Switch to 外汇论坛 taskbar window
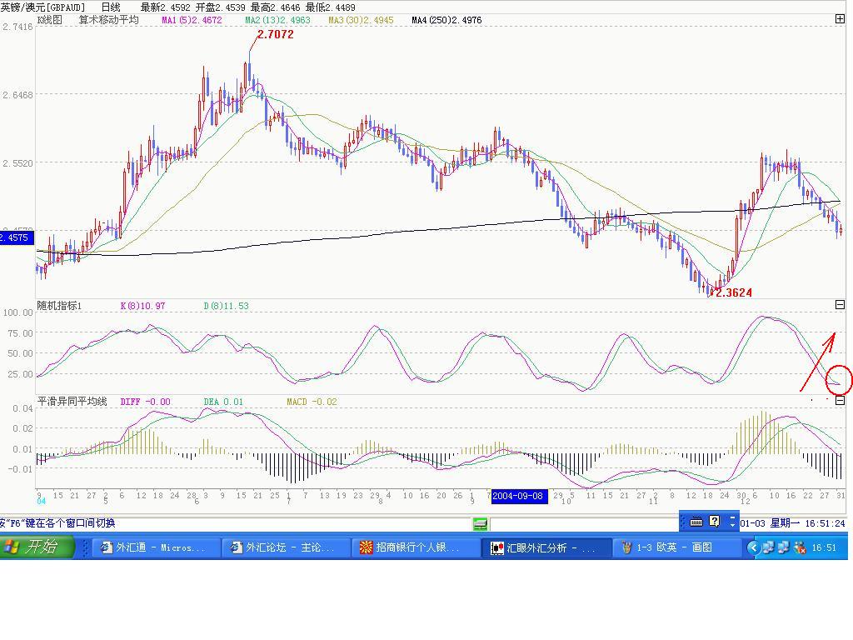The height and width of the screenshot is (640, 853). pyautogui.click(x=285, y=547)
